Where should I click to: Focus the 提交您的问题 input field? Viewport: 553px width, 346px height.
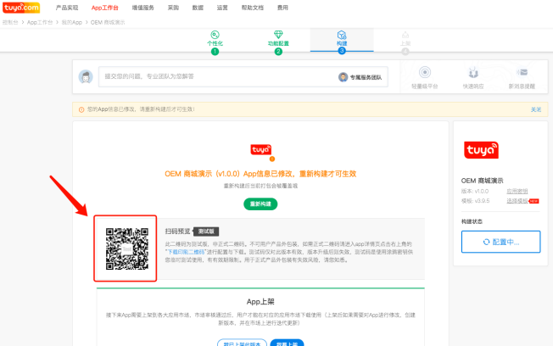pos(243,76)
